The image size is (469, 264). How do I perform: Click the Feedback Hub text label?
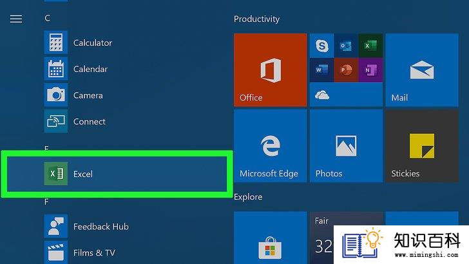click(x=100, y=227)
